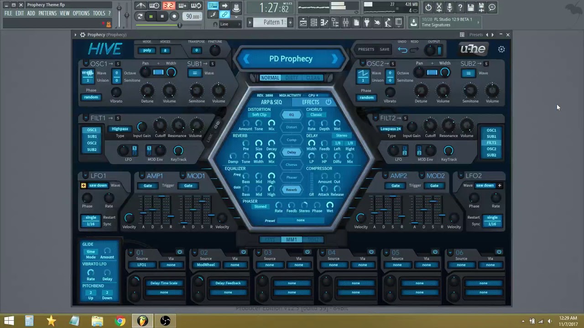The image size is (584, 328).
Task: Click the Hive SAVE button
Action: [385, 49]
